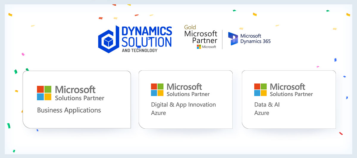Click the 'SOLUTION' heading text
The image size is (357, 158).
click(147, 42)
